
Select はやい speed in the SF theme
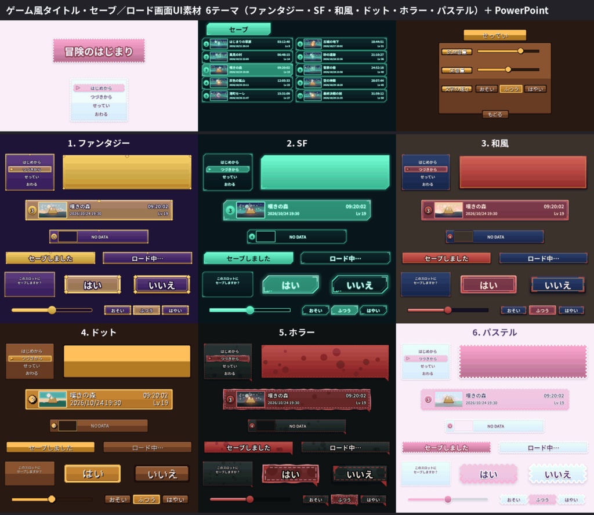click(373, 311)
